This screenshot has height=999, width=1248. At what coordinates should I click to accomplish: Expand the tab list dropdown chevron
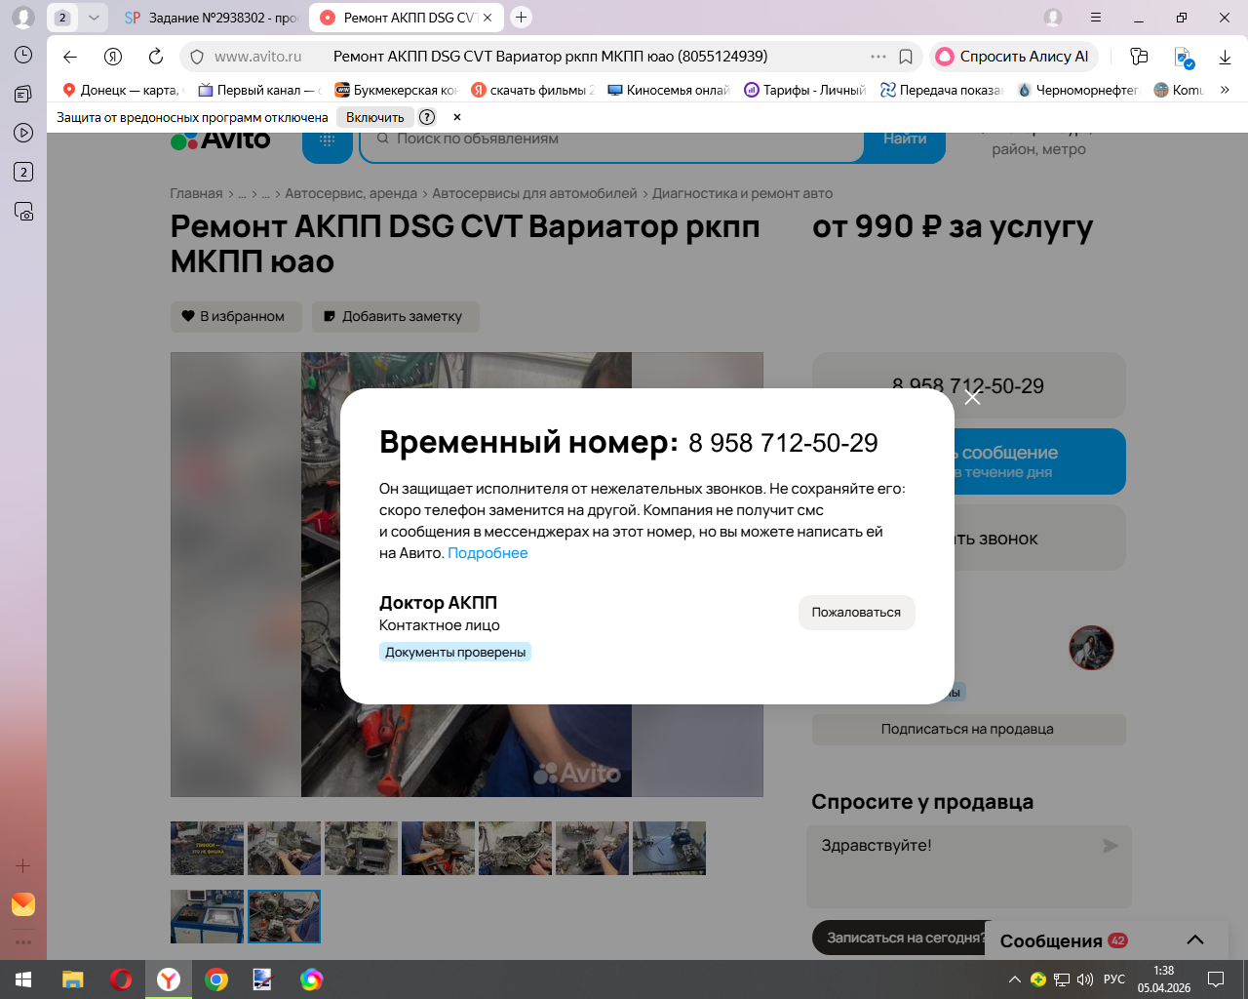(94, 18)
